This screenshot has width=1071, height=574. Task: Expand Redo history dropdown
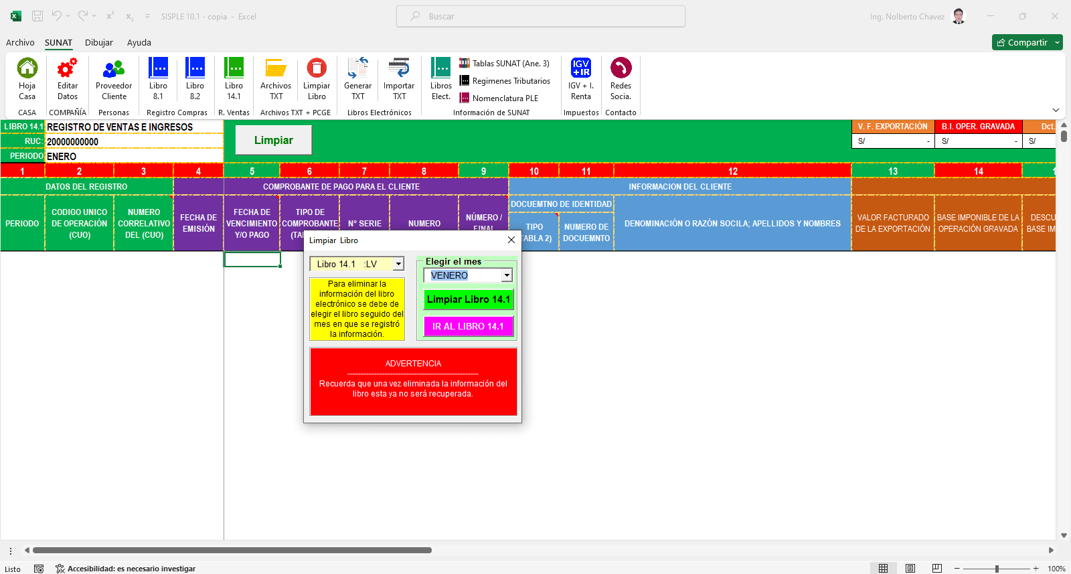94,16
